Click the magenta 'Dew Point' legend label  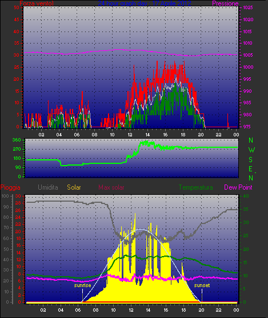[x=238, y=187]
